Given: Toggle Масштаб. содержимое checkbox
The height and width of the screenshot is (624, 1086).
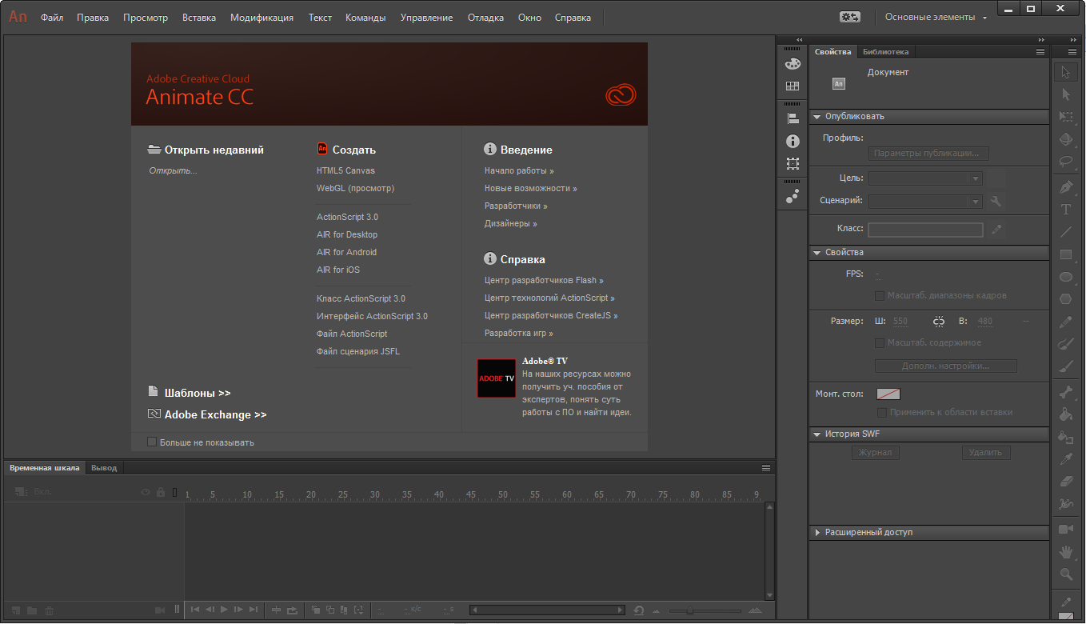Looking at the screenshot, I should tap(880, 342).
